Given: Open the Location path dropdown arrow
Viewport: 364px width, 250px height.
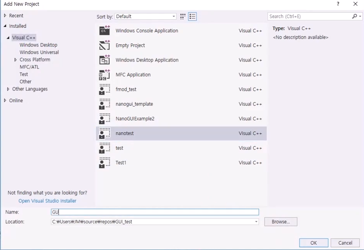Looking at the screenshot, I should [x=256, y=222].
